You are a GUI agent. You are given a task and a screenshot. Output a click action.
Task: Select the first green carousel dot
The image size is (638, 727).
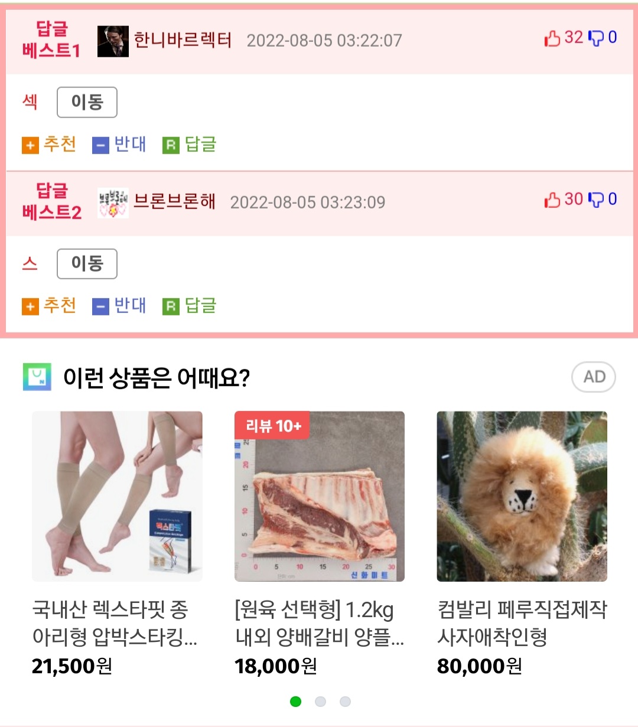296,702
